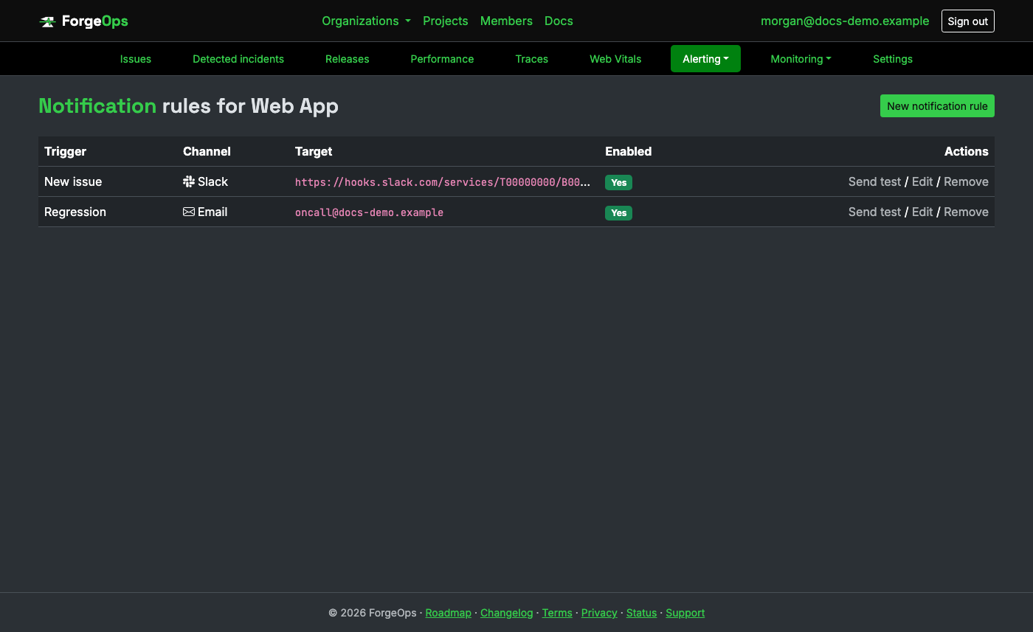Viewport: 1033px width, 632px height.
Task: Remove the Regression notification rule
Action: (966, 212)
